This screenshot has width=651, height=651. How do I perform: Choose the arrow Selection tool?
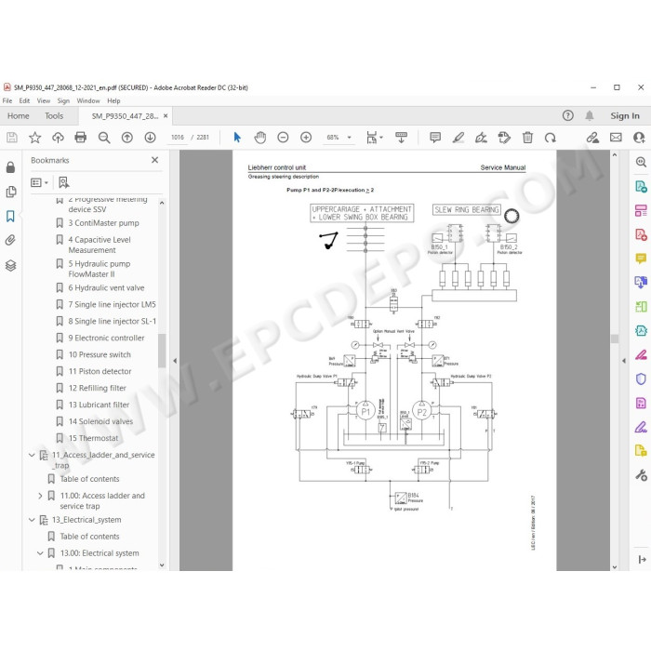pyautogui.click(x=237, y=138)
